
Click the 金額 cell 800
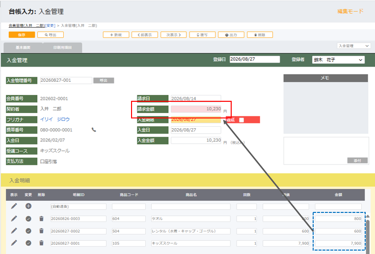[x=338, y=219]
